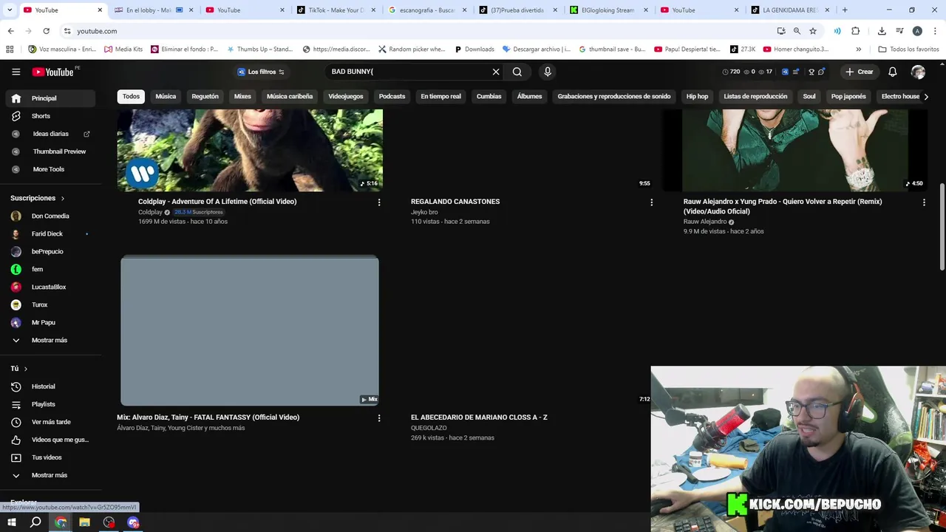Expand subscriptions with Mostrar más
This screenshot has height=532, width=946.
point(49,340)
